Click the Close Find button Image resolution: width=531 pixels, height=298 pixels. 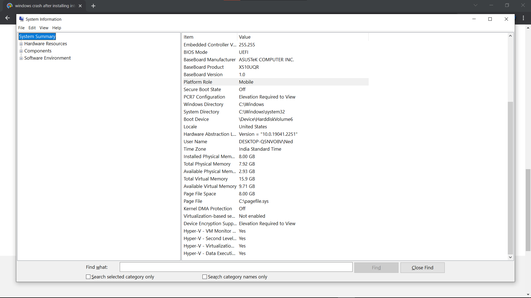click(x=422, y=268)
